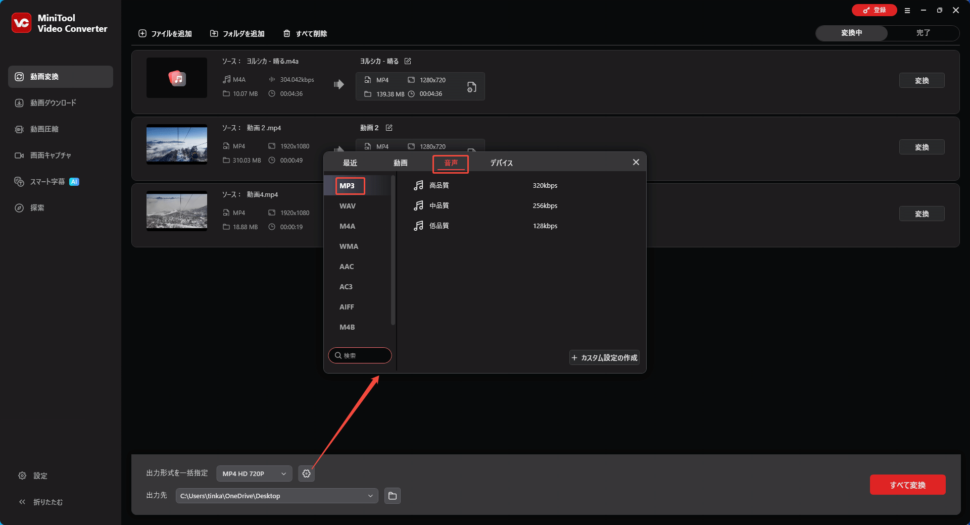Click the ファイルを追加 icon
Screen dimensions: 970x525
point(142,33)
